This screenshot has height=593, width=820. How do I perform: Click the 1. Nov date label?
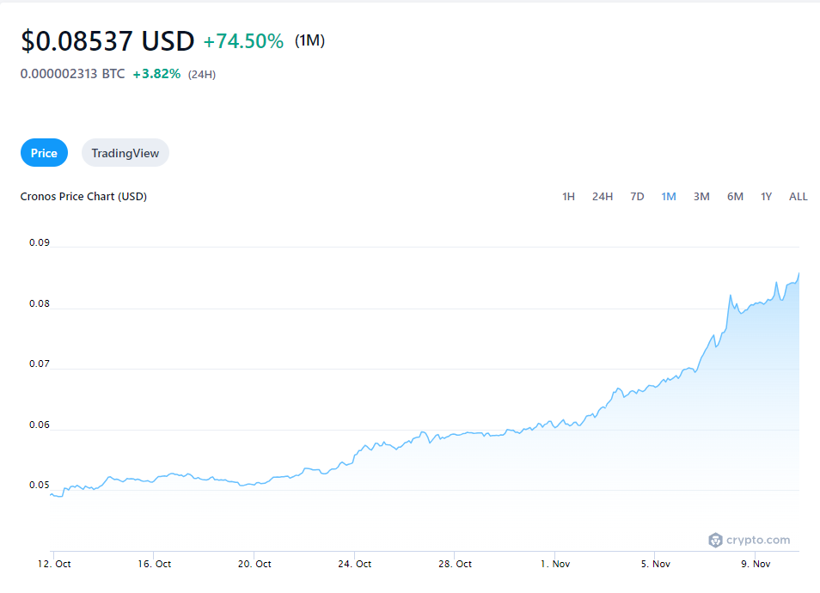(555, 564)
